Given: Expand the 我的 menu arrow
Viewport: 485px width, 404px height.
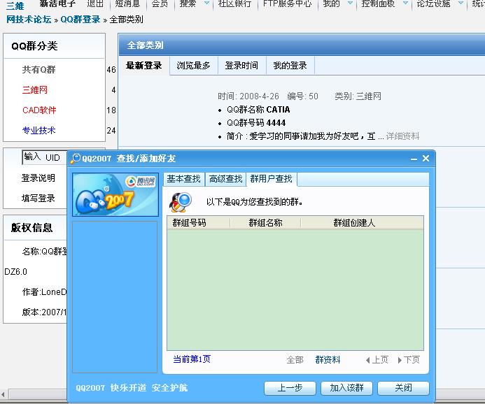Looking at the screenshot, I should point(350,3).
